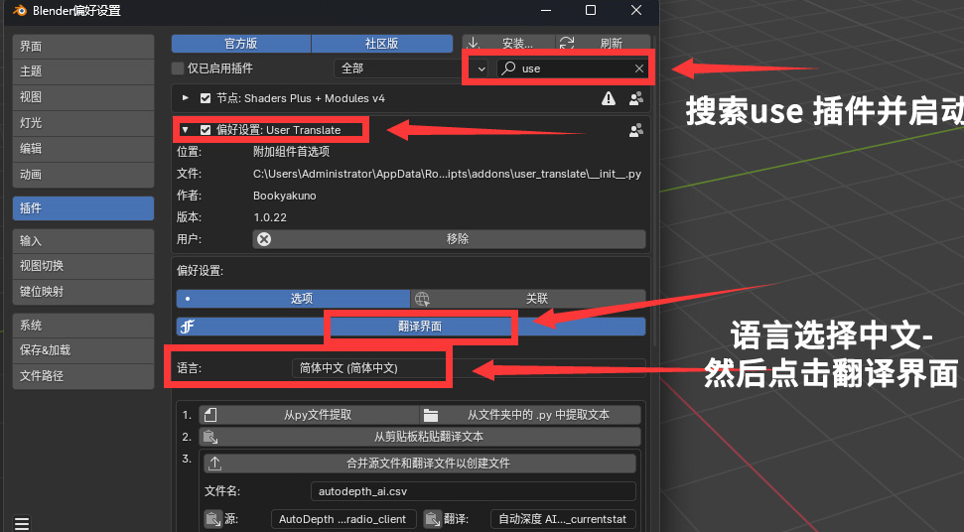Image resolution: width=964 pixels, height=532 pixels.
Task: Select 插件 preferences section
Action: (x=83, y=208)
